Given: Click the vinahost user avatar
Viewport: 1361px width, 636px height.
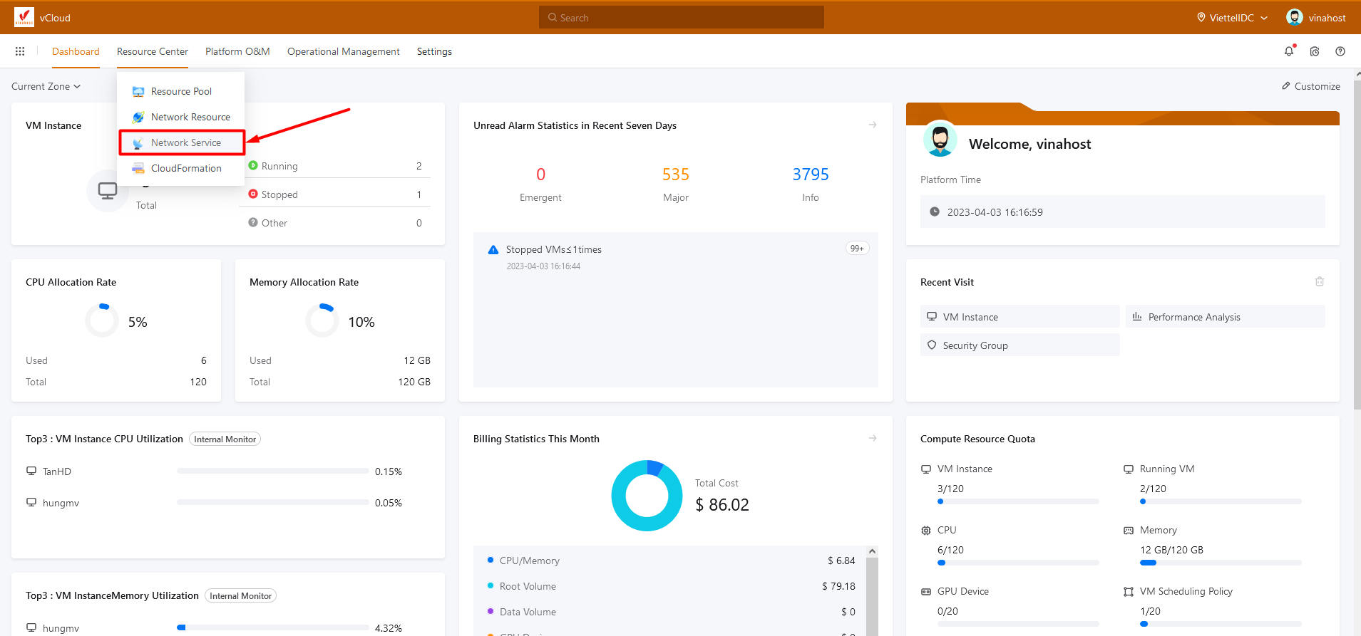Looking at the screenshot, I should [x=1294, y=17].
